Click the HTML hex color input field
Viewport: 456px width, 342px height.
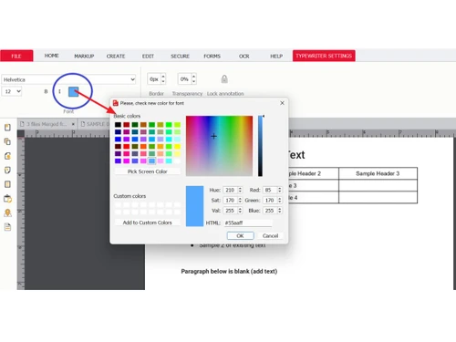point(248,223)
